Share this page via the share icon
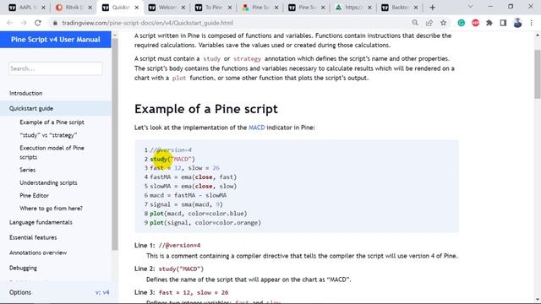The width and height of the screenshot is (541, 304). pos(429,23)
